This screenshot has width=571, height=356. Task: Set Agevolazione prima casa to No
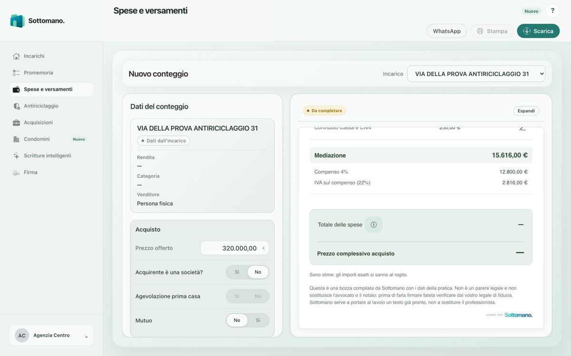coord(258,296)
